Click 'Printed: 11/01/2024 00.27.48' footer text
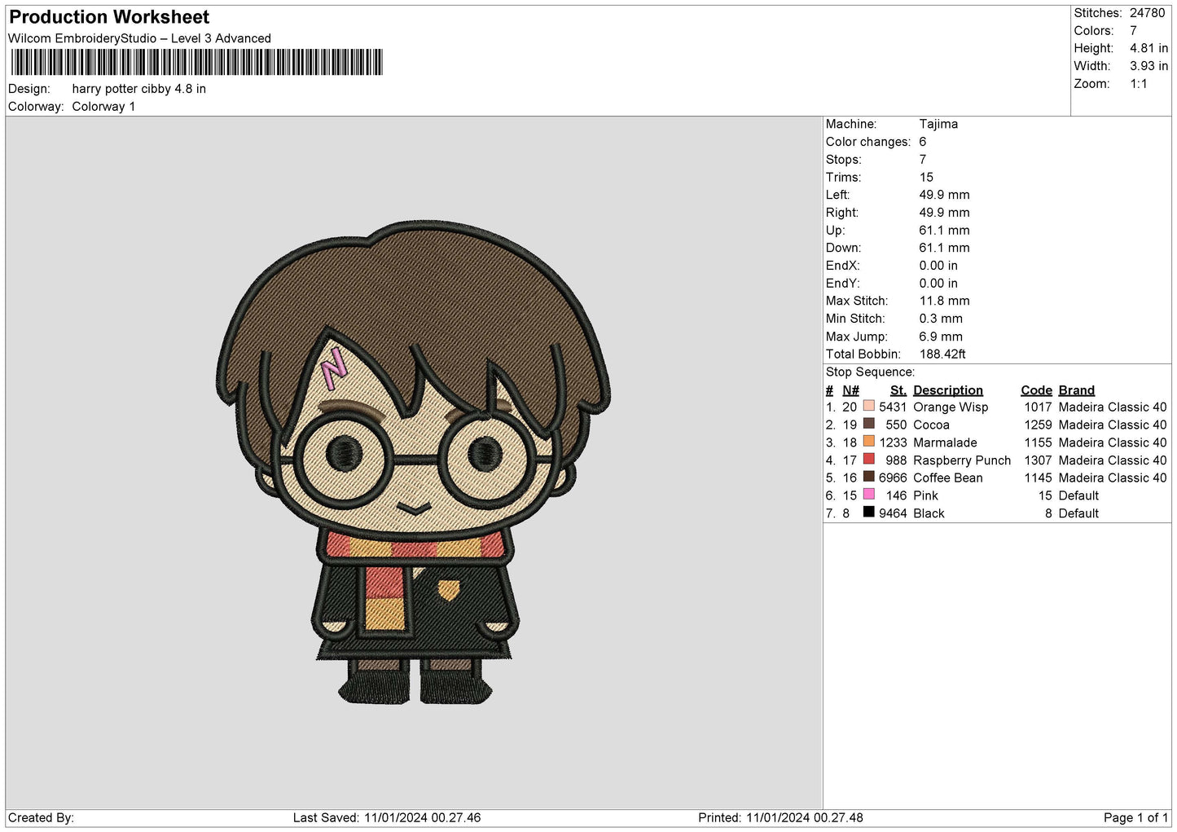1177x832 pixels. 780,817
